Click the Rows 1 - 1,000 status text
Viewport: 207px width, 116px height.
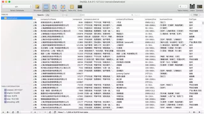point(73,112)
